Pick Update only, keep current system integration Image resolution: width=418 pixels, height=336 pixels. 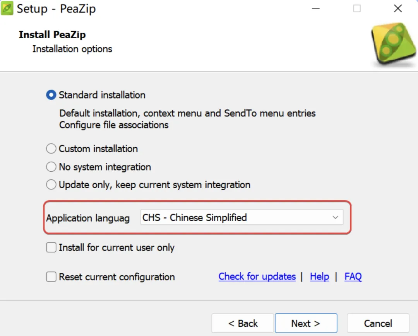pyautogui.click(x=51, y=185)
